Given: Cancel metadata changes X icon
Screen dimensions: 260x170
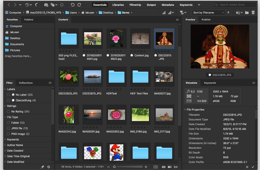Looking at the screenshot, I should [247, 167].
